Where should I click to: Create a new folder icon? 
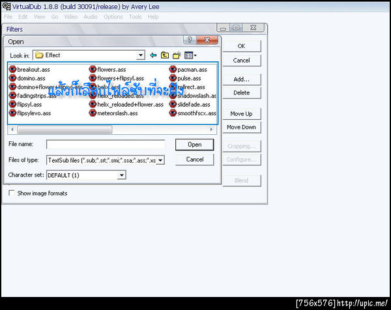[x=177, y=55]
